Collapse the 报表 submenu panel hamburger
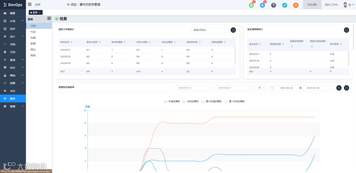The width and height of the screenshot is (356, 173). 49,18
